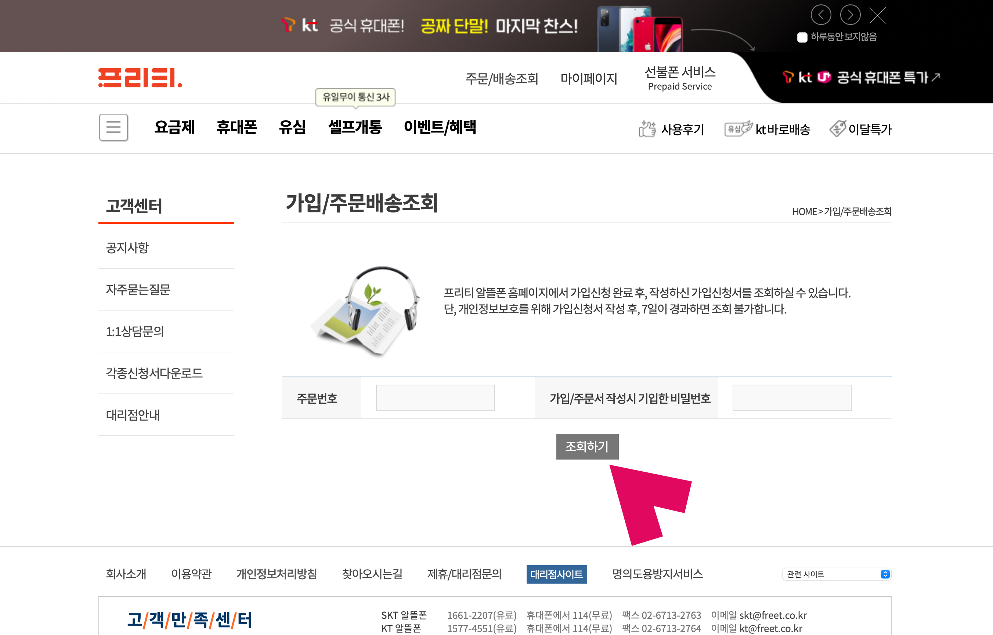The height and width of the screenshot is (635, 993).
Task: Check 하루동안 보지않음 checkbox
Action: point(802,37)
